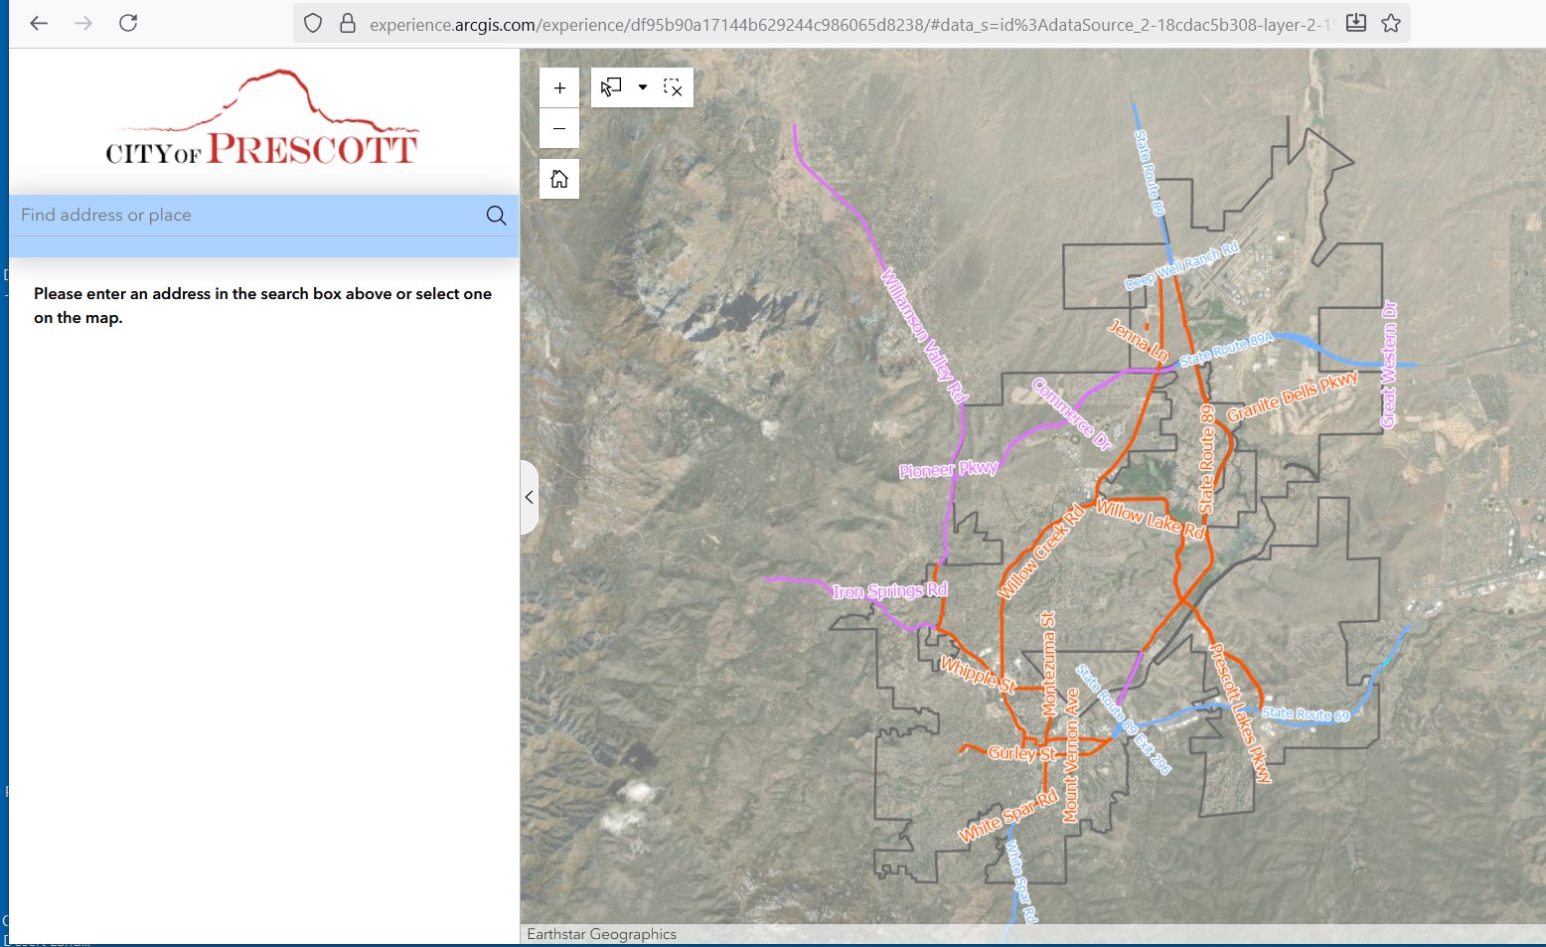Clear the current map selection
The height and width of the screenshot is (947, 1546).
(673, 87)
